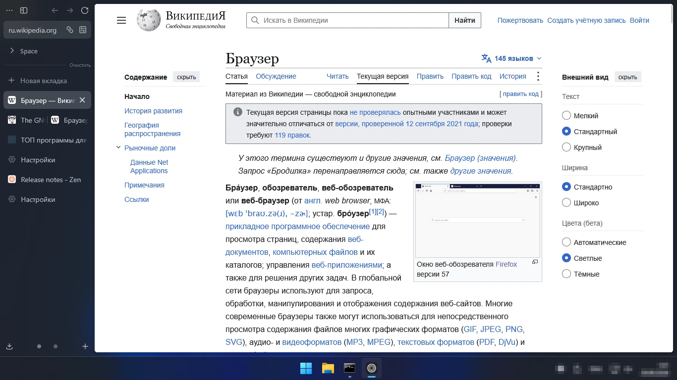The height and width of the screenshot is (380, 677).
Task: Open the История tab
Action: (513, 76)
